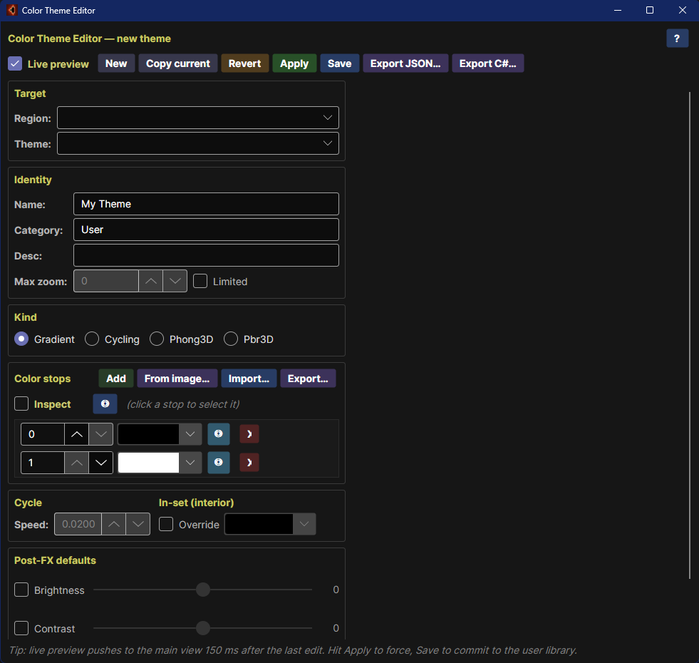Image resolution: width=699 pixels, height=663 pixels.
Task: Click the Apply button
Action: click(294, 63)
